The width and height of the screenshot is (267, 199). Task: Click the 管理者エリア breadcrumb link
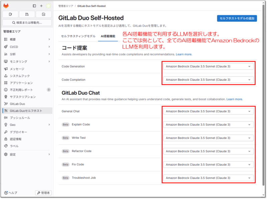[x=66, y=6]
